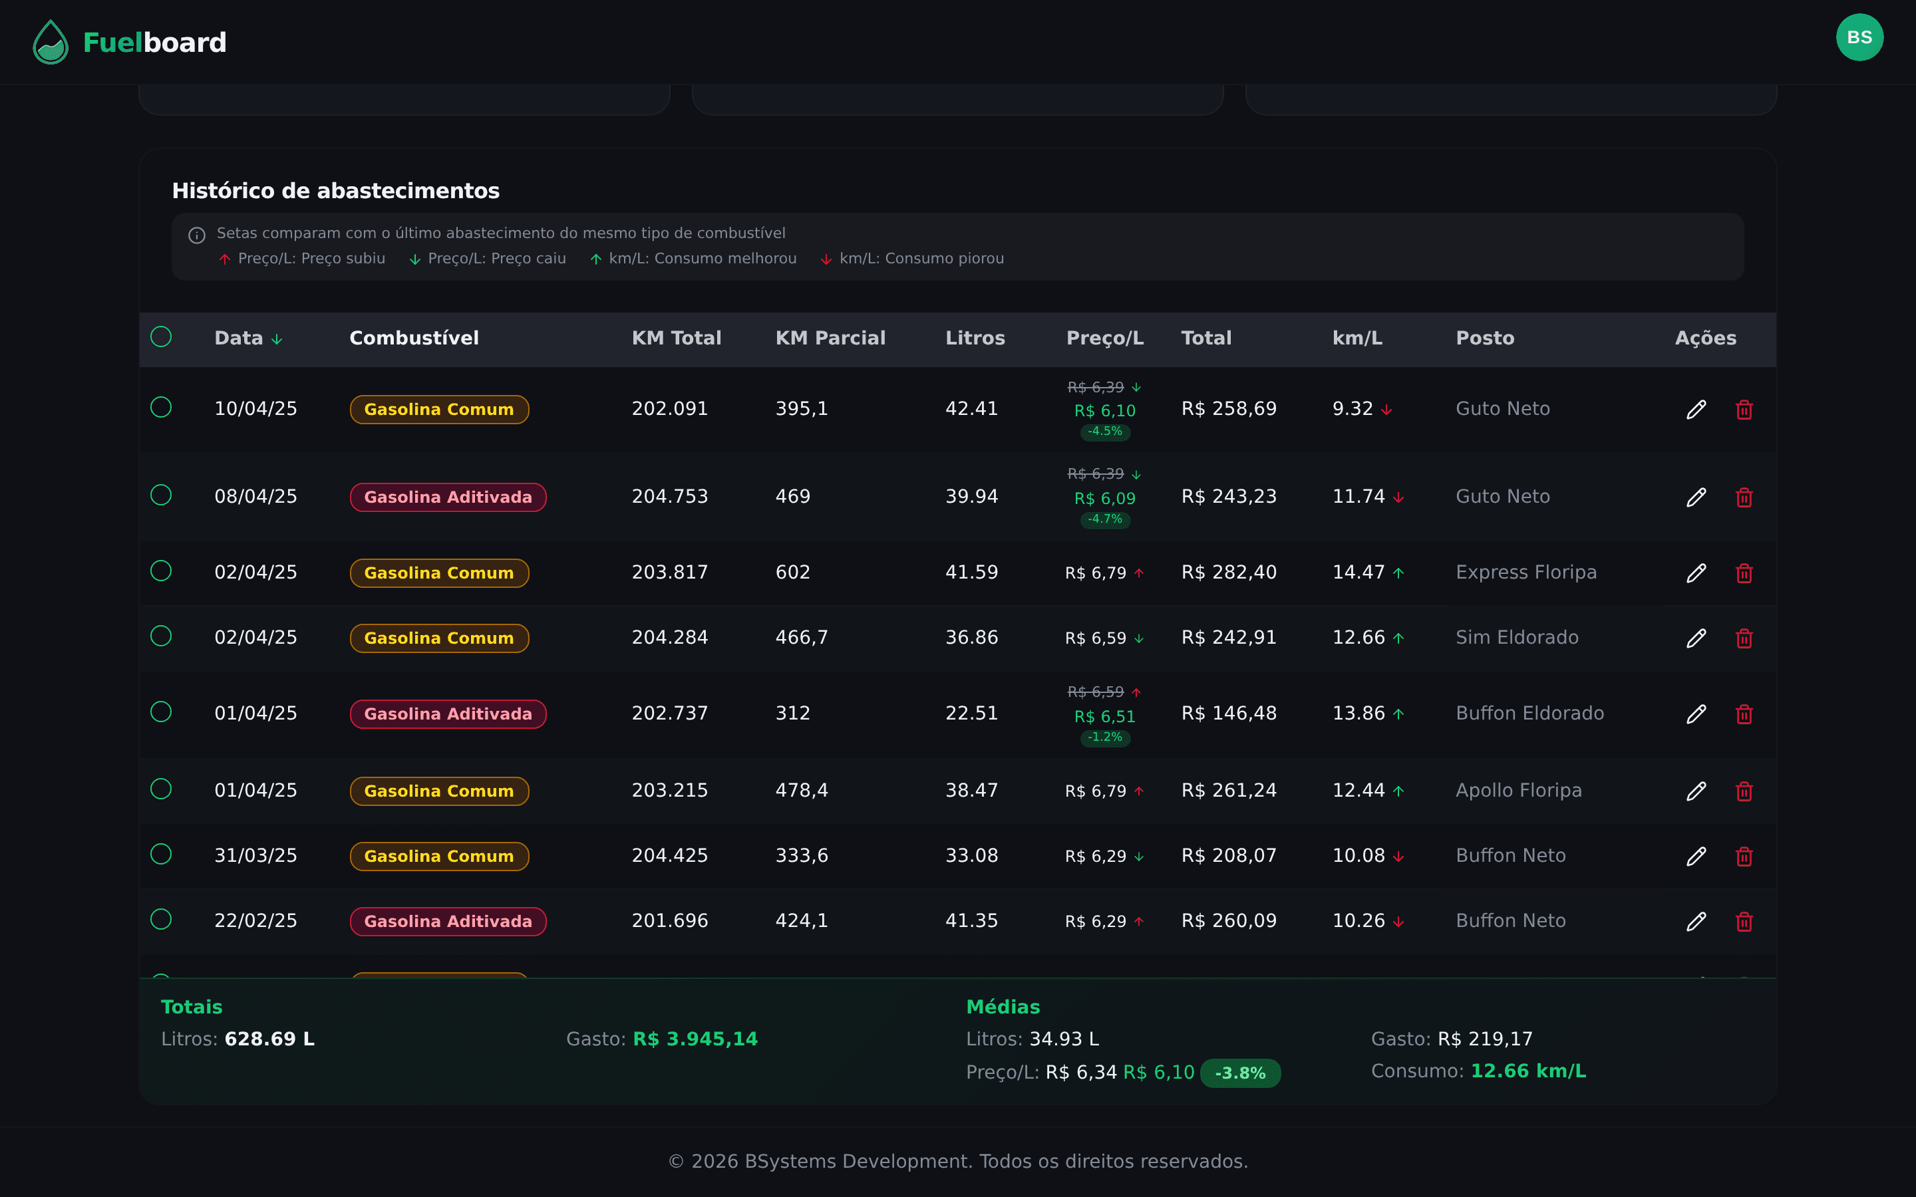The width and height of the screenshot is (1916, 1197).
Task: Open BS user avatar menu
Action: point(1858,37)
